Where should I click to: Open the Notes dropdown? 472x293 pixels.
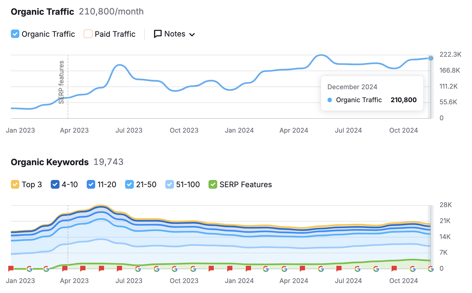(x=192, y=34)
